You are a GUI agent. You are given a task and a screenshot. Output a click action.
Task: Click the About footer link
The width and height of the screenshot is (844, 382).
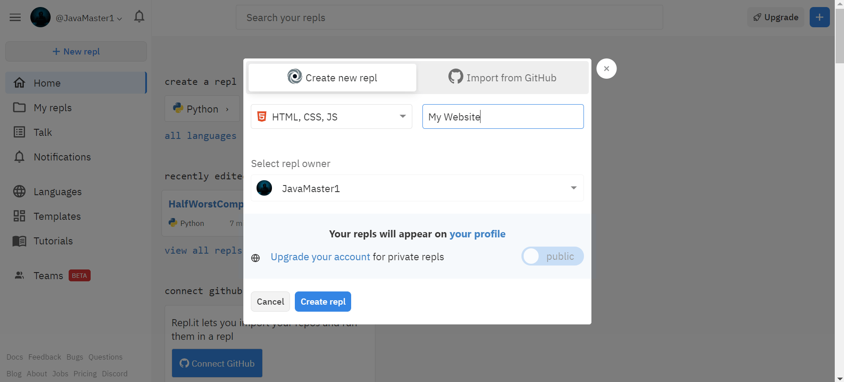tap(37, 374)
